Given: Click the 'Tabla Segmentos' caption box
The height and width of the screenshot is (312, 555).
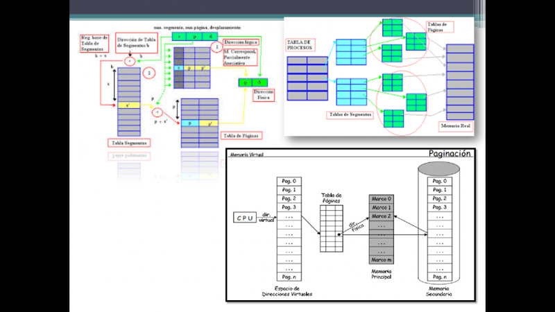Looking at the screenshot, I should click(130, 143).
